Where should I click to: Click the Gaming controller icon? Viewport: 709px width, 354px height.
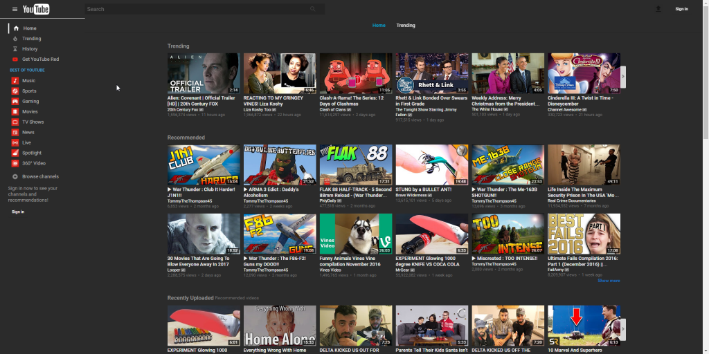[15, 102]
